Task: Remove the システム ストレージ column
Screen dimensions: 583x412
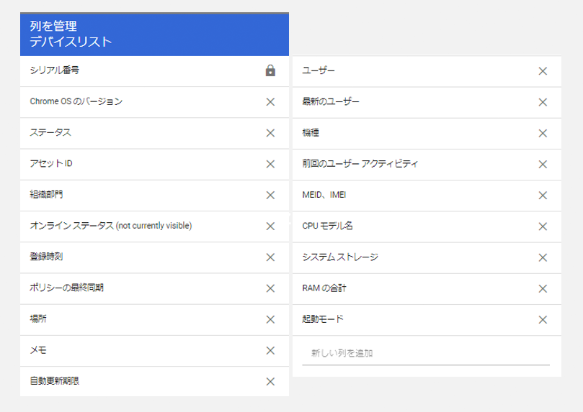Action: tap(543, 257)
